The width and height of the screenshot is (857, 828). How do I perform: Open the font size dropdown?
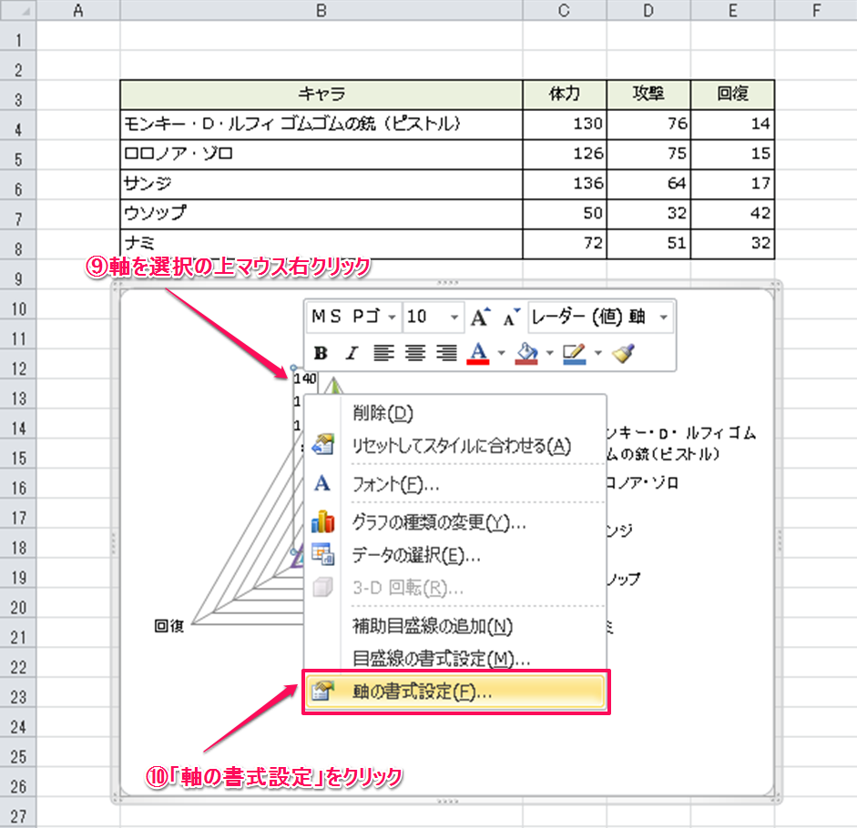point(454,317)
